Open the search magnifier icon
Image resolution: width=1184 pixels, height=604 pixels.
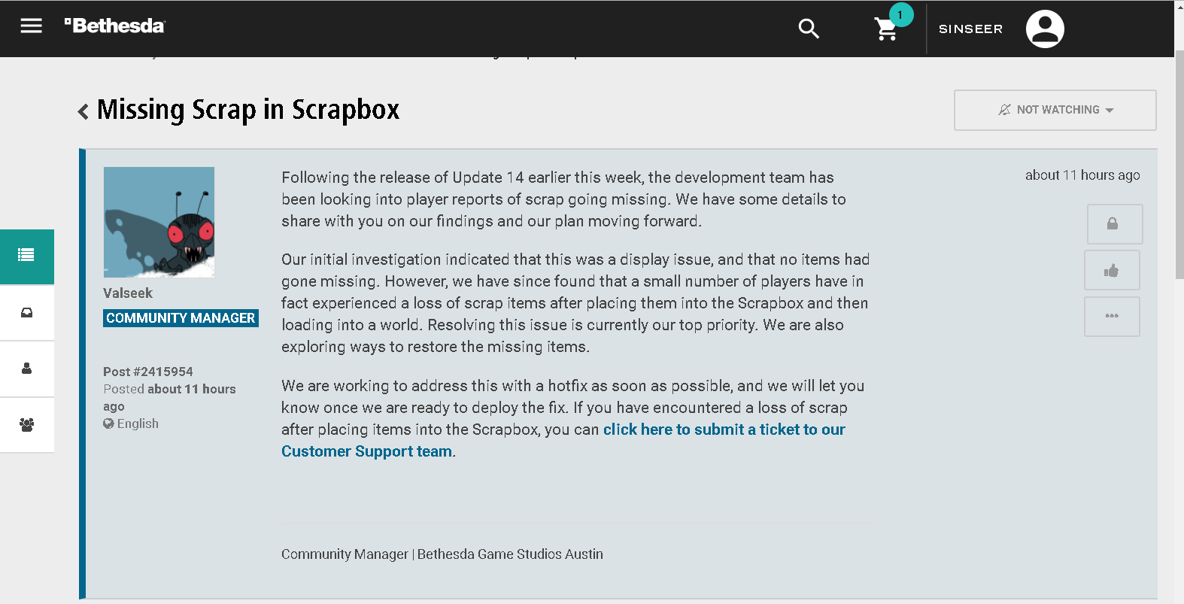(x=809, y=29)
